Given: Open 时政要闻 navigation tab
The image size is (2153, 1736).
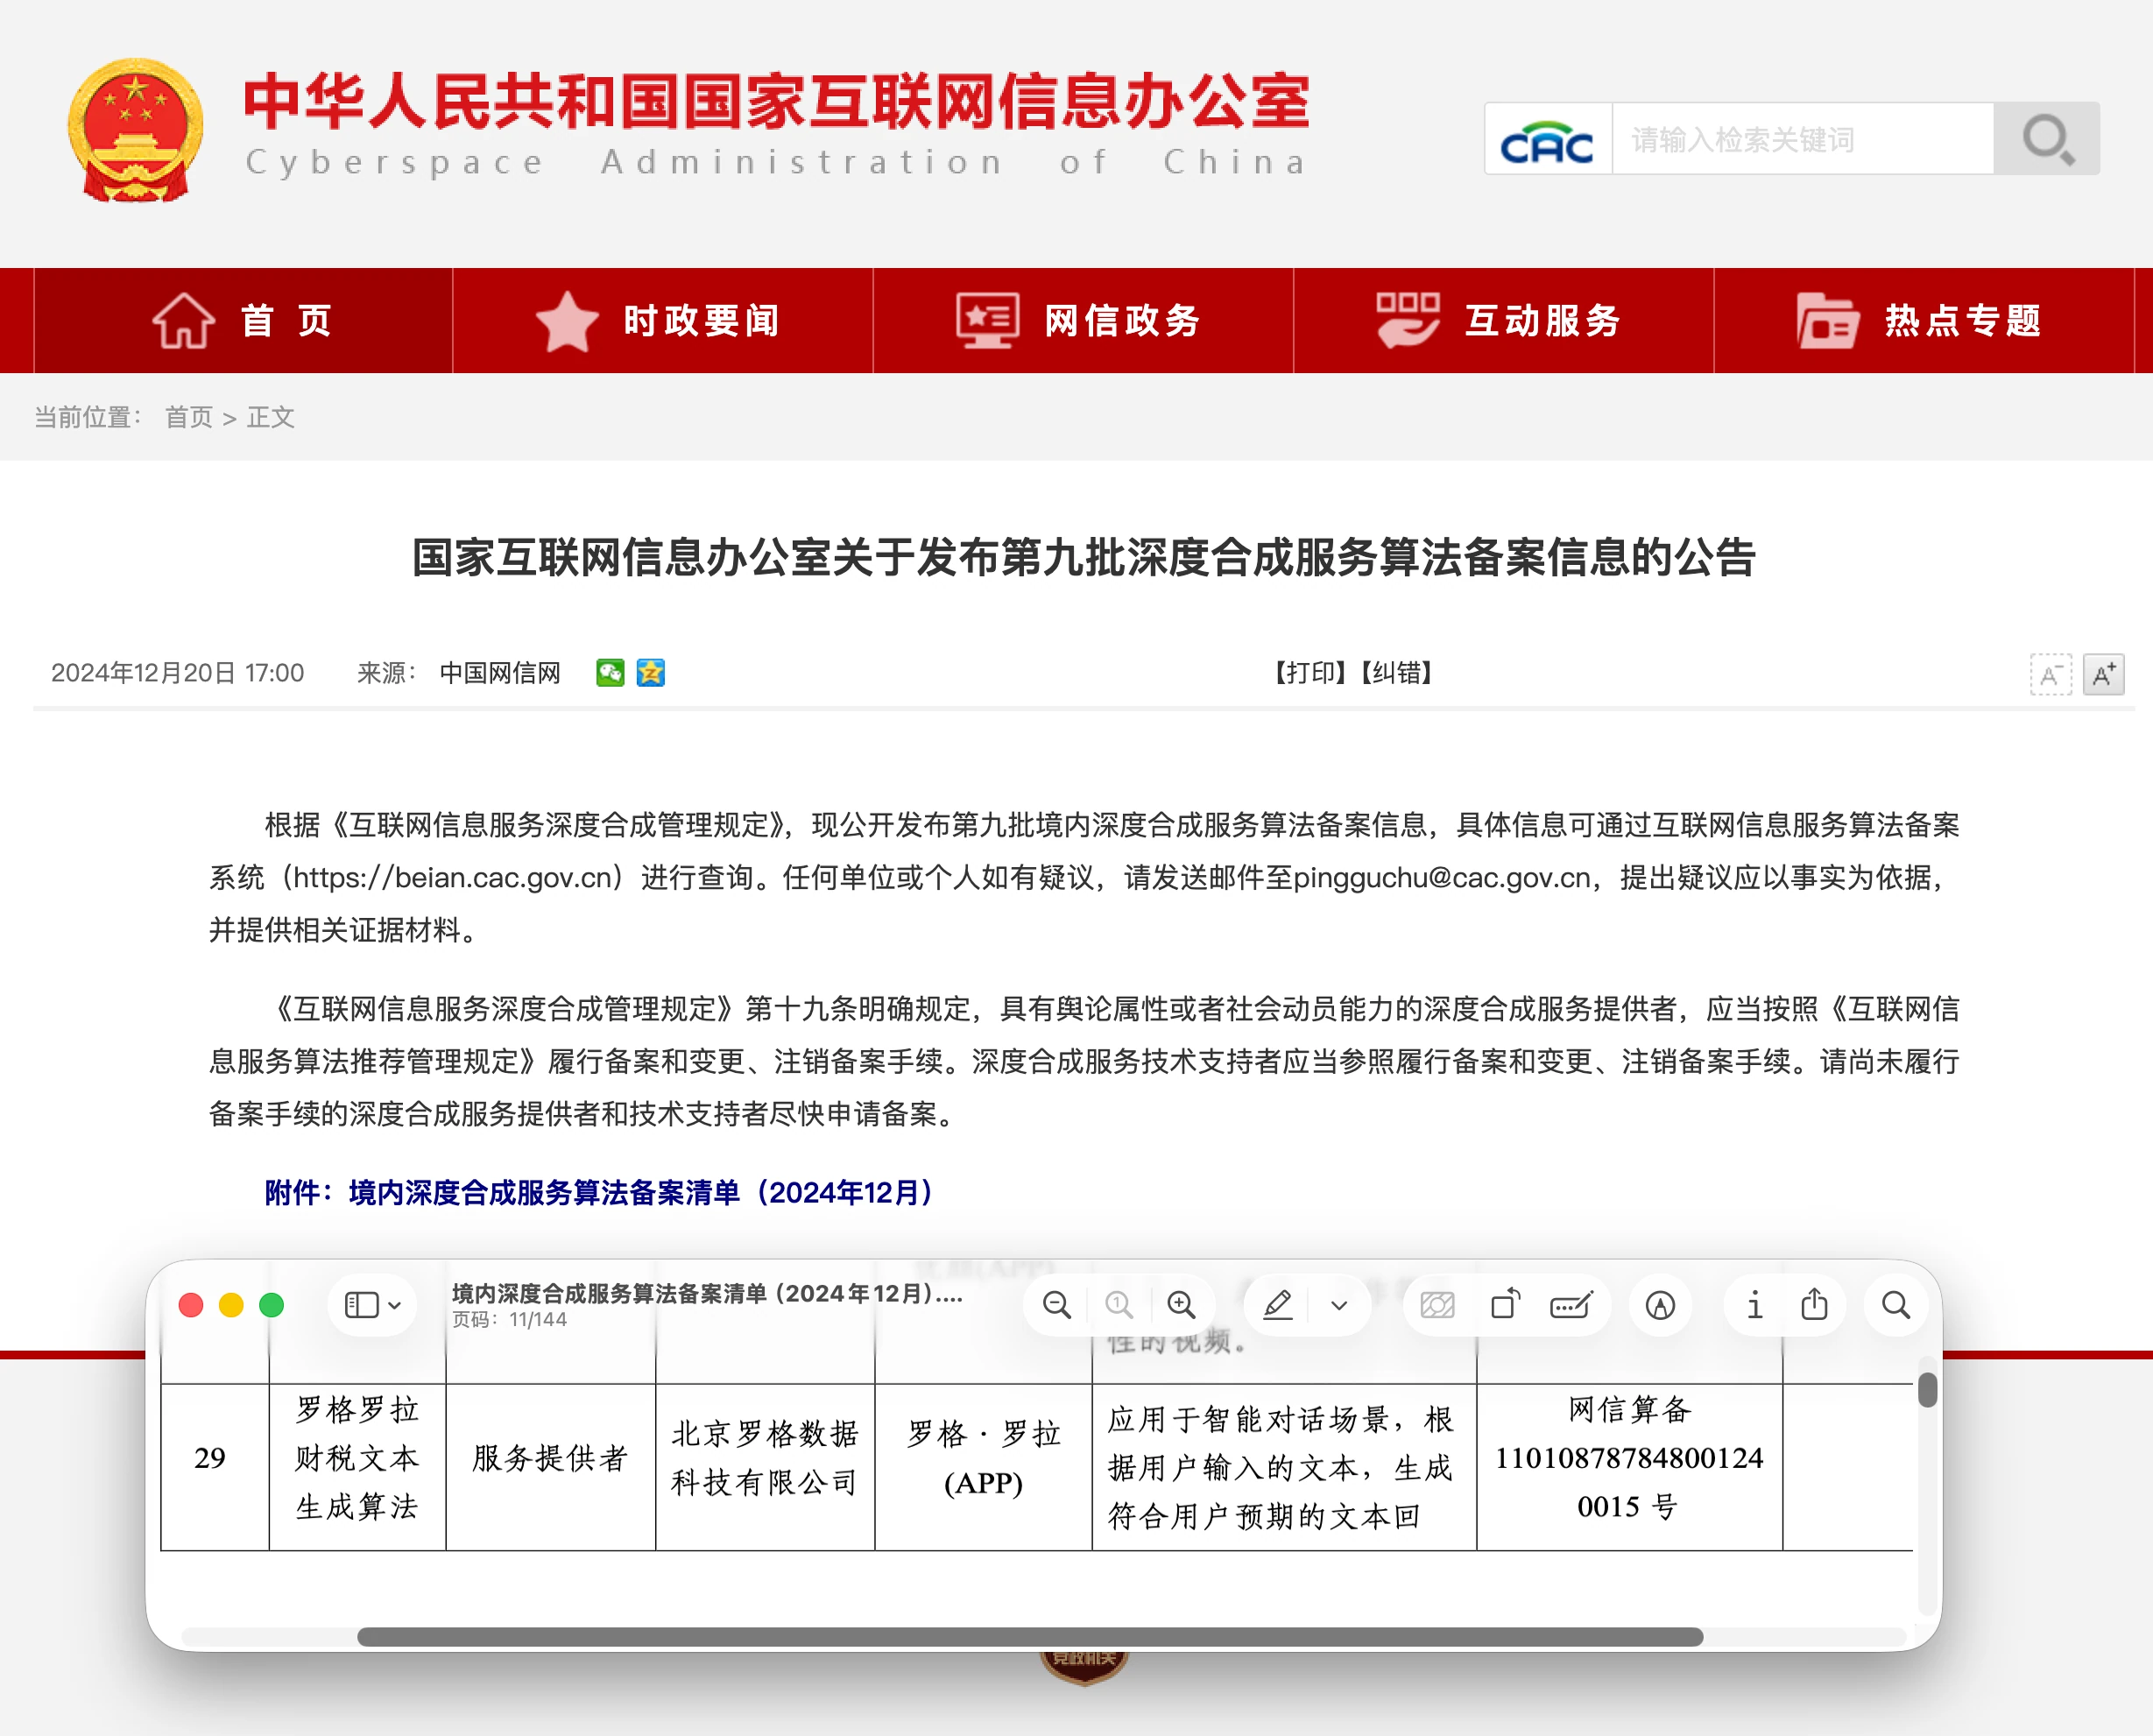Looking at the screenshot, I should click(663, 321).
